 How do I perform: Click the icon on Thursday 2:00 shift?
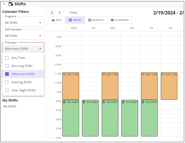coord(123,102)
